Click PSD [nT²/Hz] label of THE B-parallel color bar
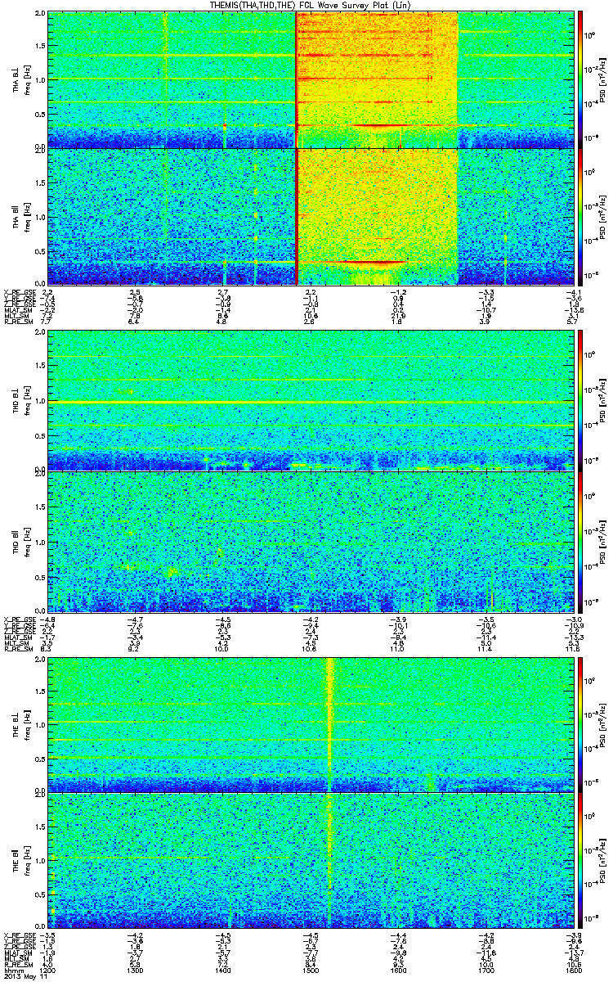Viewport: 613px width, 982px height. pos(602,861)
